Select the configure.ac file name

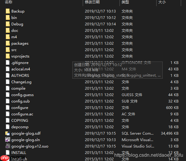pos(22,114)
